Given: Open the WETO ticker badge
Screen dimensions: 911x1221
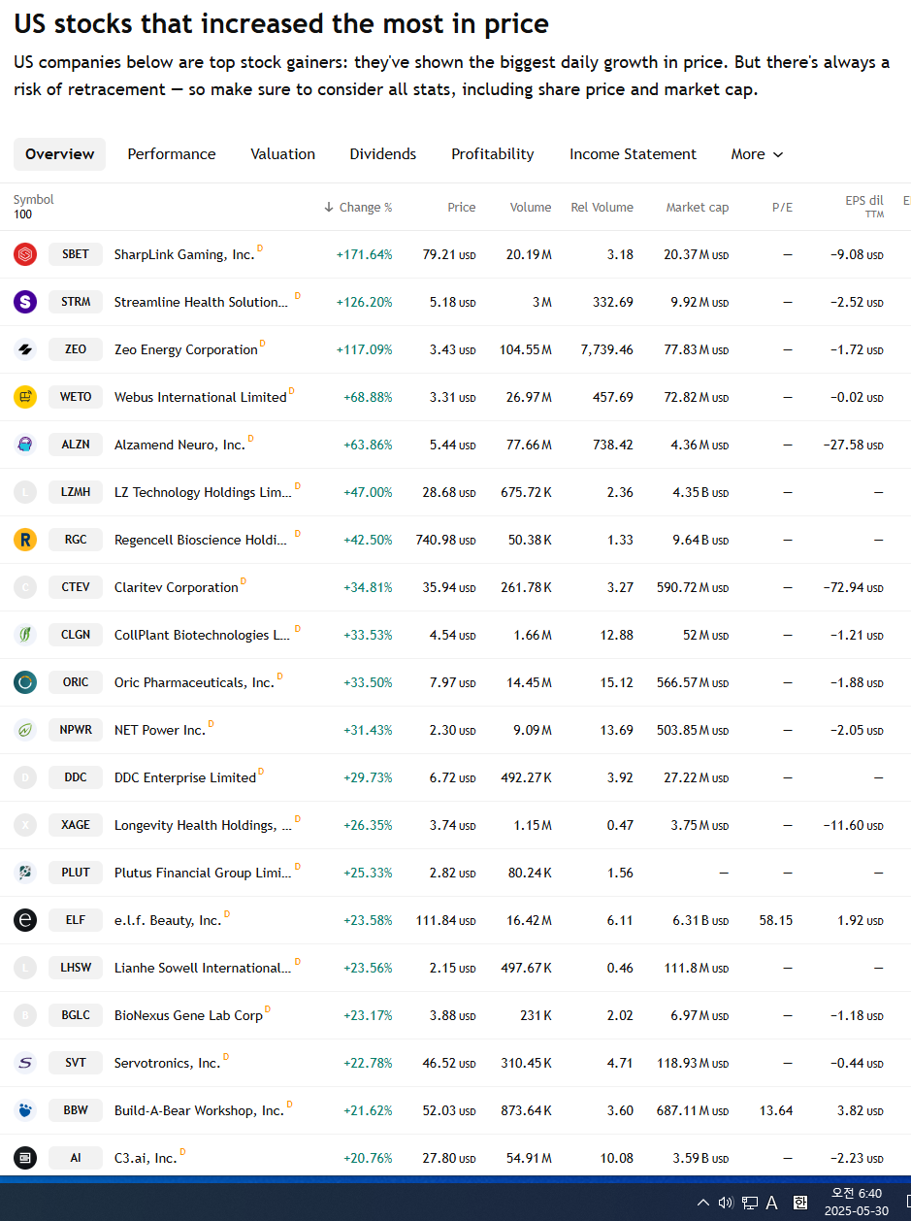Looking at the screenshot, I should click(x=76, y=397).
